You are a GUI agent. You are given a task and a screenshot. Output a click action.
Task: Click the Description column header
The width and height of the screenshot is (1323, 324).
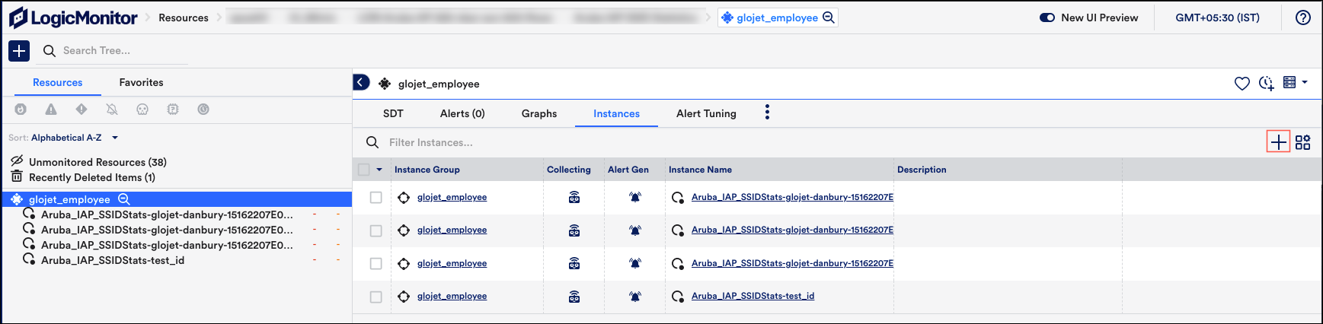(922, 170)
